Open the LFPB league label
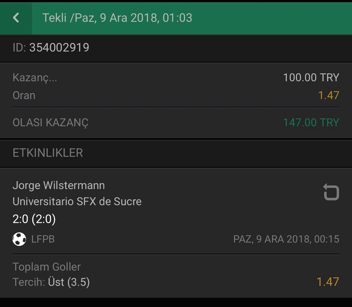 click(x=43, y=239)
